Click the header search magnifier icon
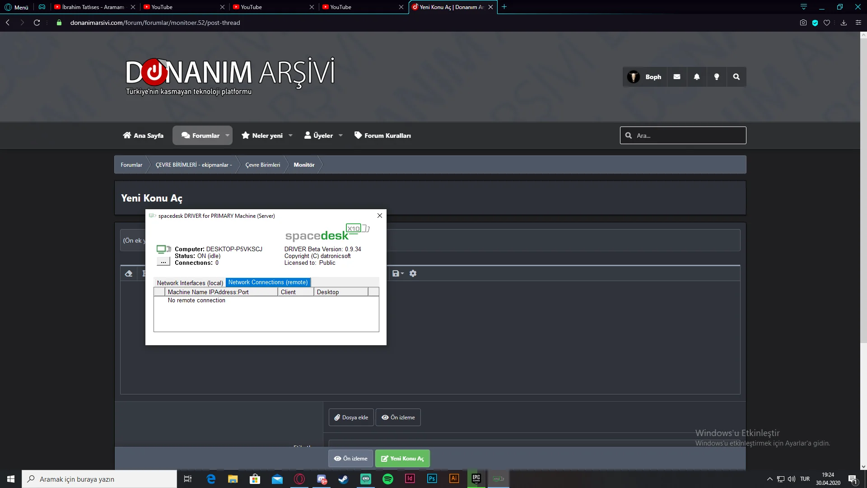The height and width of the screenshot is (488, 867). tap(736, 77)
